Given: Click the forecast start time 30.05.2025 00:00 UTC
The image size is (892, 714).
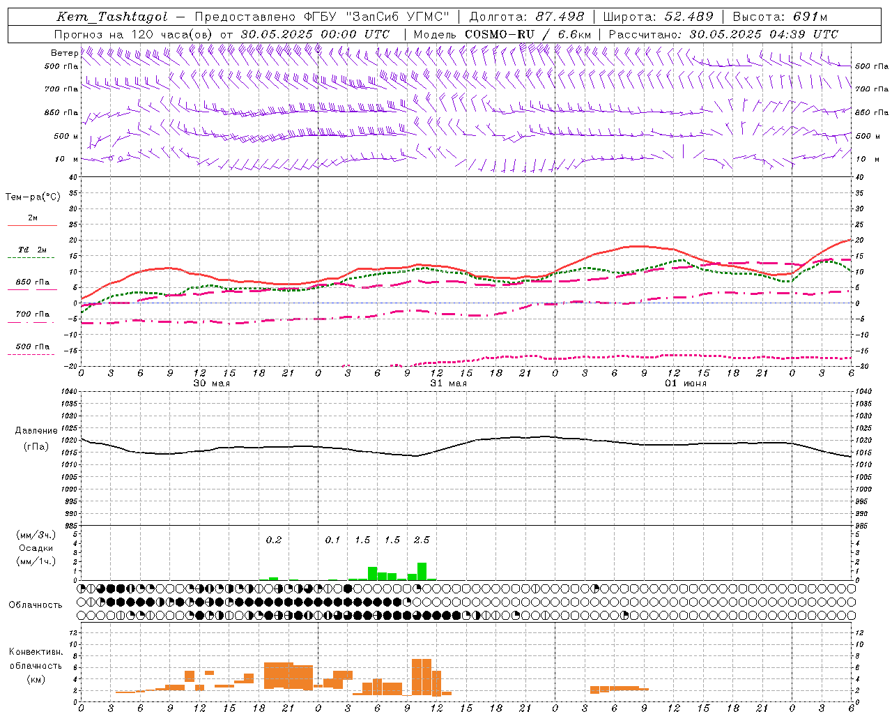Looking at the screenshot, I should click(315, 34).
